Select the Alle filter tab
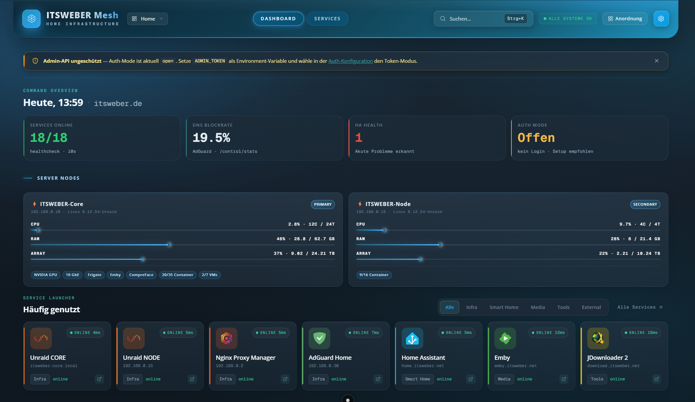Image resolution: width=695 pixels, height=402 pixels. [450, 307]
